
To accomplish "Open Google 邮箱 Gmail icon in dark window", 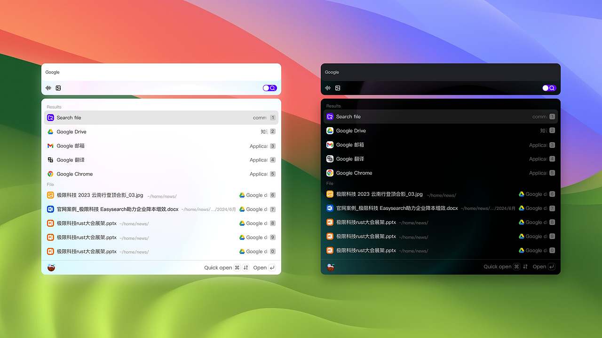I will pyautogui.click(x=330, y=145).
